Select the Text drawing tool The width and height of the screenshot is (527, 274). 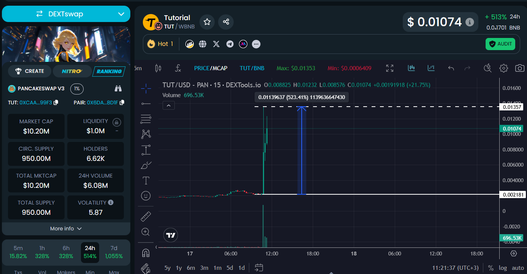click(x=146, y=180)
